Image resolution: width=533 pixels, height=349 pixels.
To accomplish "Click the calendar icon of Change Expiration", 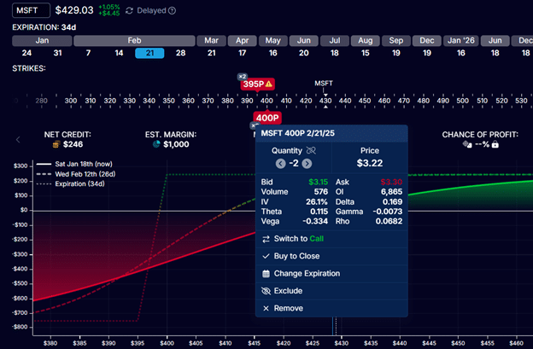I will point(266,274).
